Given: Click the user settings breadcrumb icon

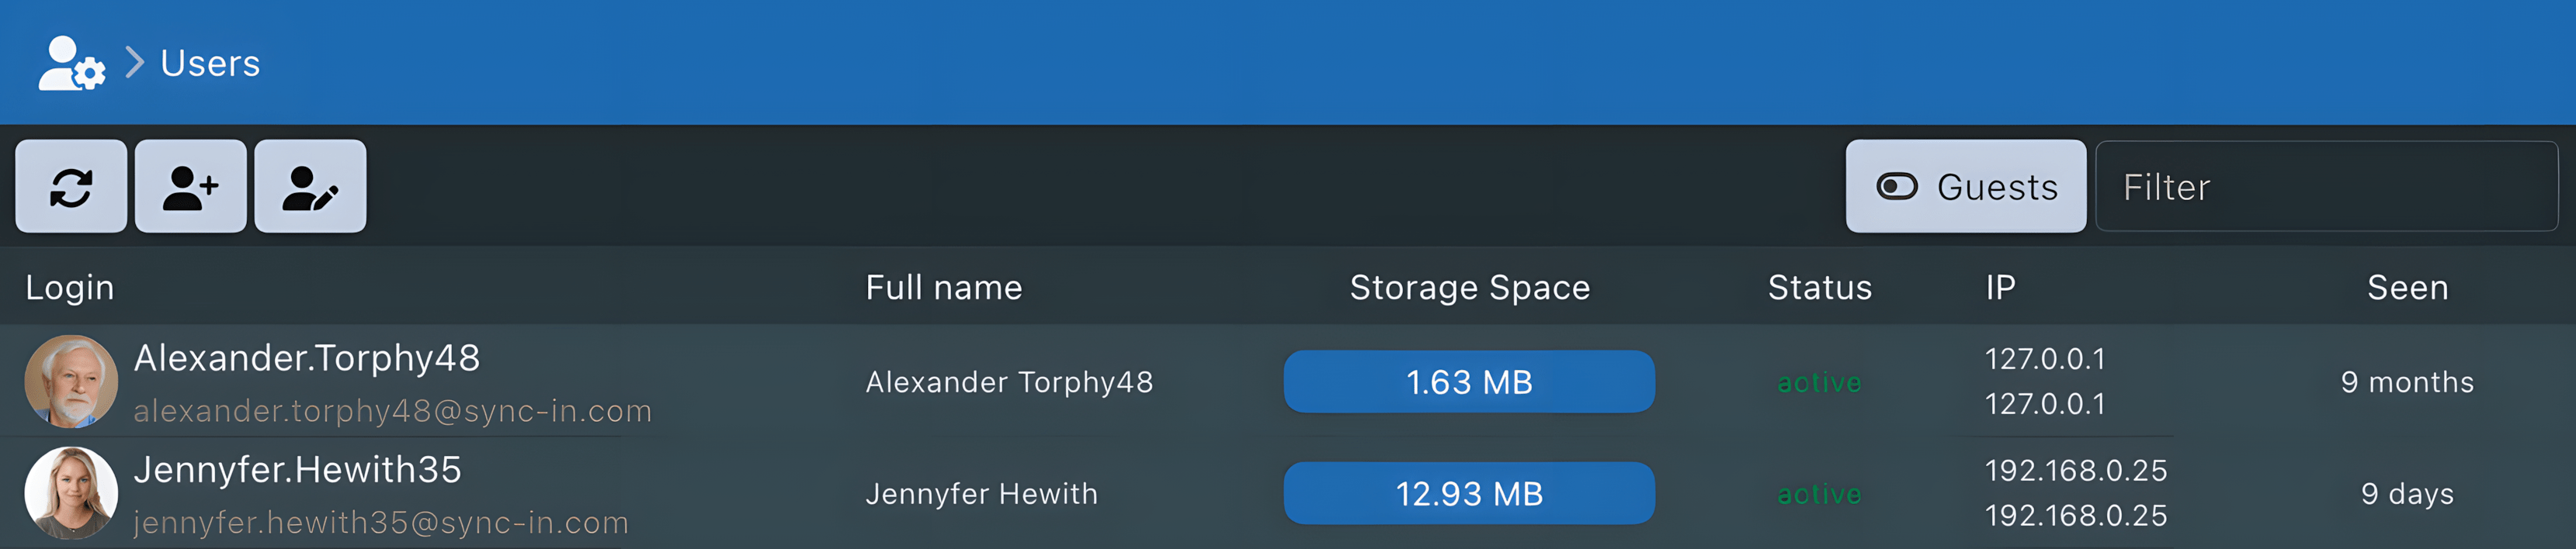Looking at the screenshot, I should pyautogui.click(x=71, y=63).
